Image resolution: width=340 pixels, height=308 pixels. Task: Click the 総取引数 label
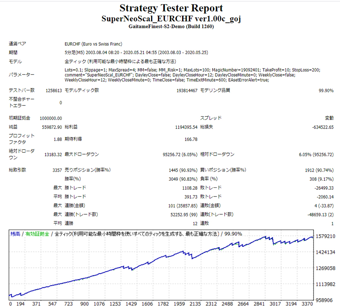(17, 170)
